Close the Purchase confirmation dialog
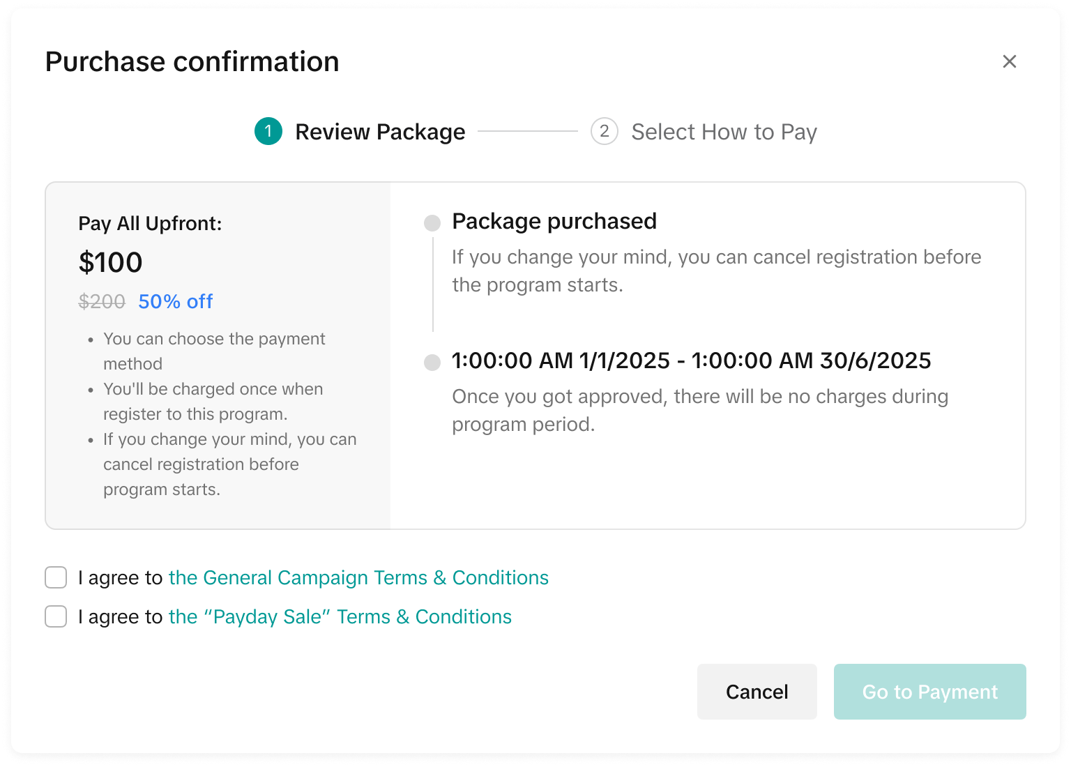This screenshot has height=767, width=1071. point(1009,61)
